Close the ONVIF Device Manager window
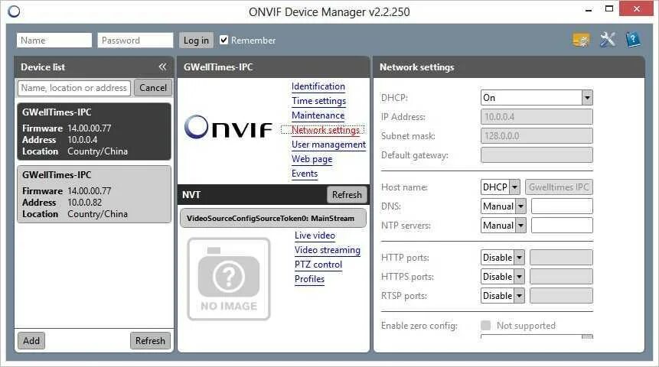This screenshot has height=367, width=659. [x=636, y=9]
